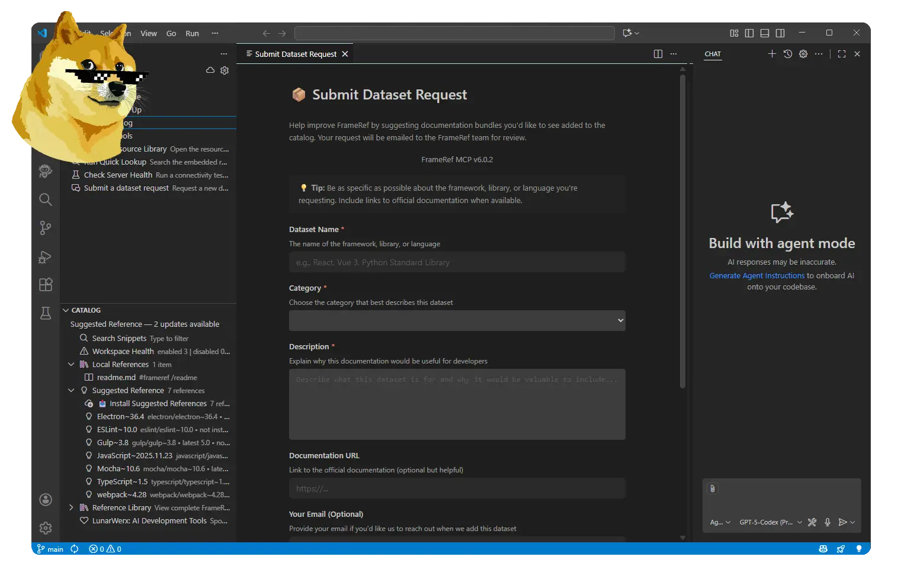Click Generate Agent Instructions link
Viewport: 901px width, 579px height.
(756, 276)
